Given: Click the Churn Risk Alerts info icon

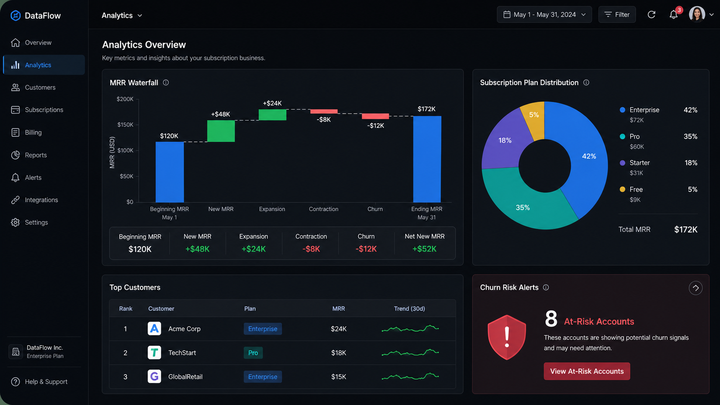Looking at the screenshot, I should click(546, 288).
